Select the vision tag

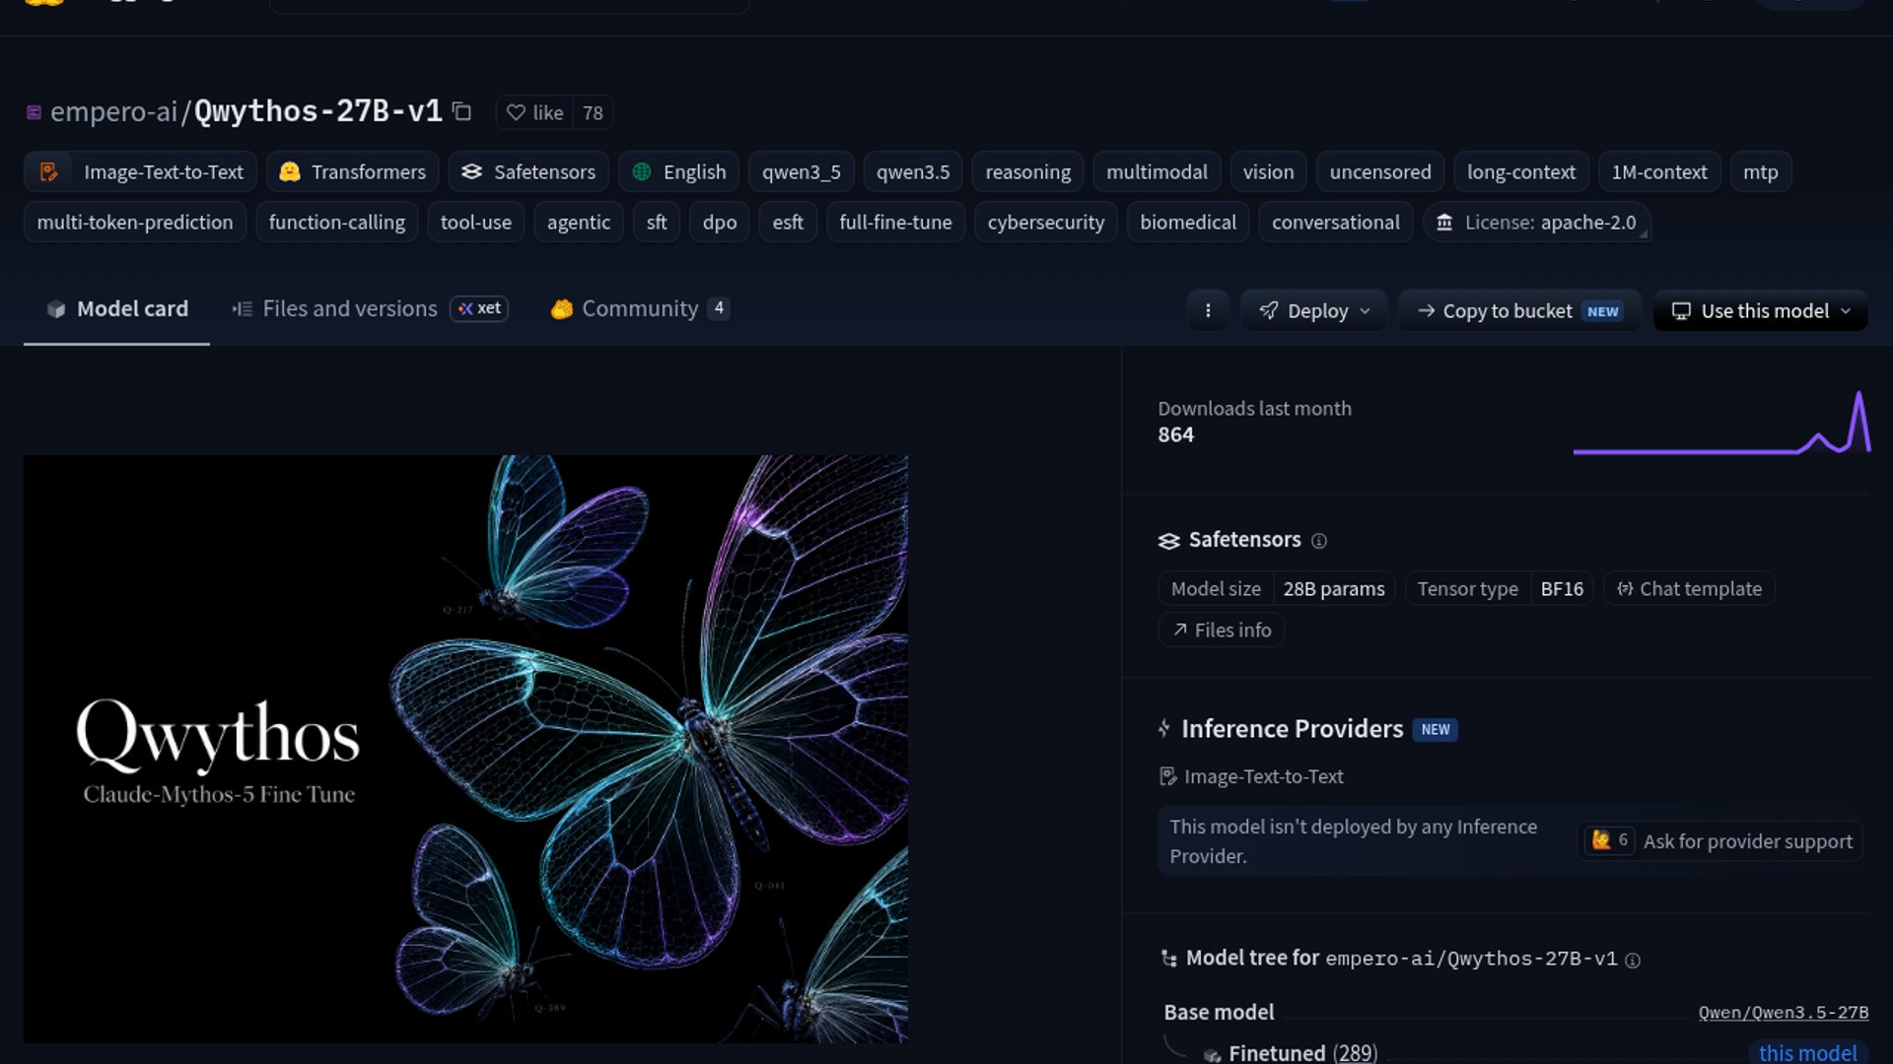point(1268,171)
